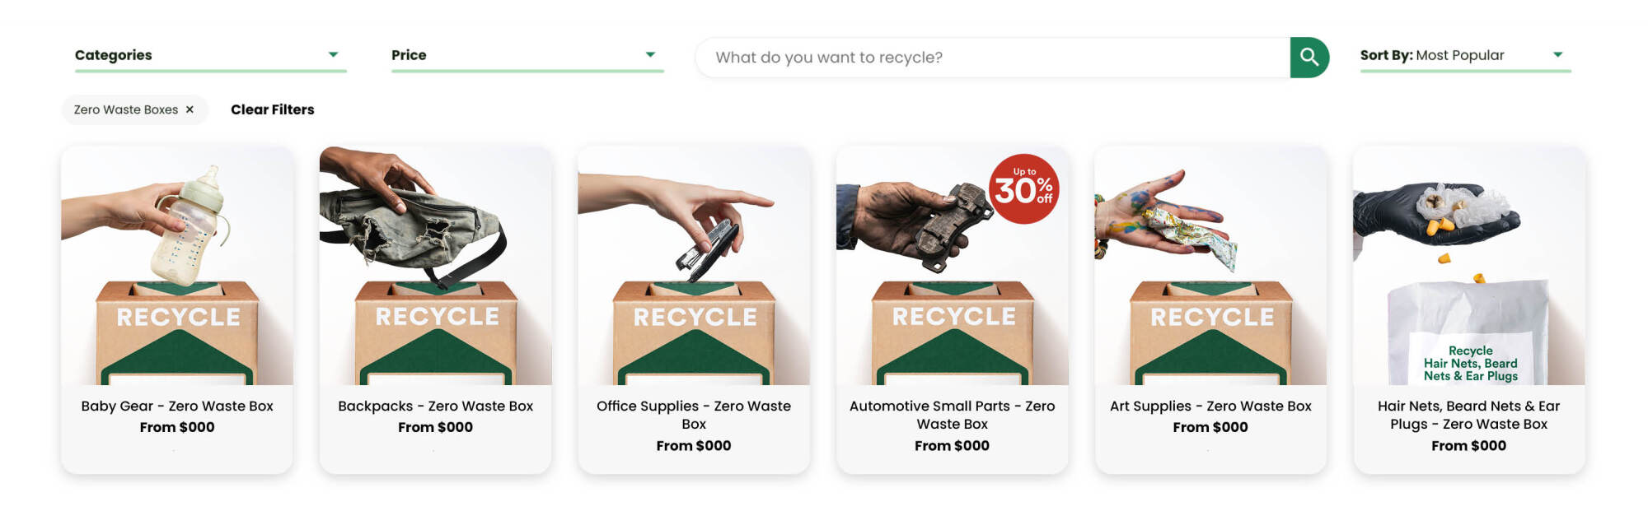Click Art Supplies - Zero Waste Box title
Image resolution: width=1648 pixels, height=511 pixels.
(x=1210, y=406)
